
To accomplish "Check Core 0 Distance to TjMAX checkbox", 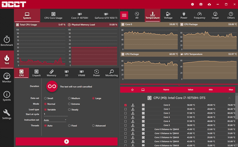I will [x=125, y=130].
